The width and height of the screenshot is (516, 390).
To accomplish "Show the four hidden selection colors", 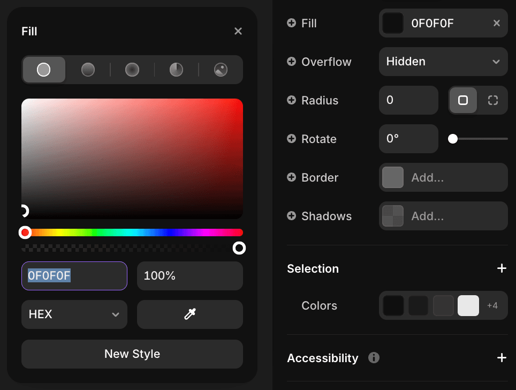I will 494,305.
